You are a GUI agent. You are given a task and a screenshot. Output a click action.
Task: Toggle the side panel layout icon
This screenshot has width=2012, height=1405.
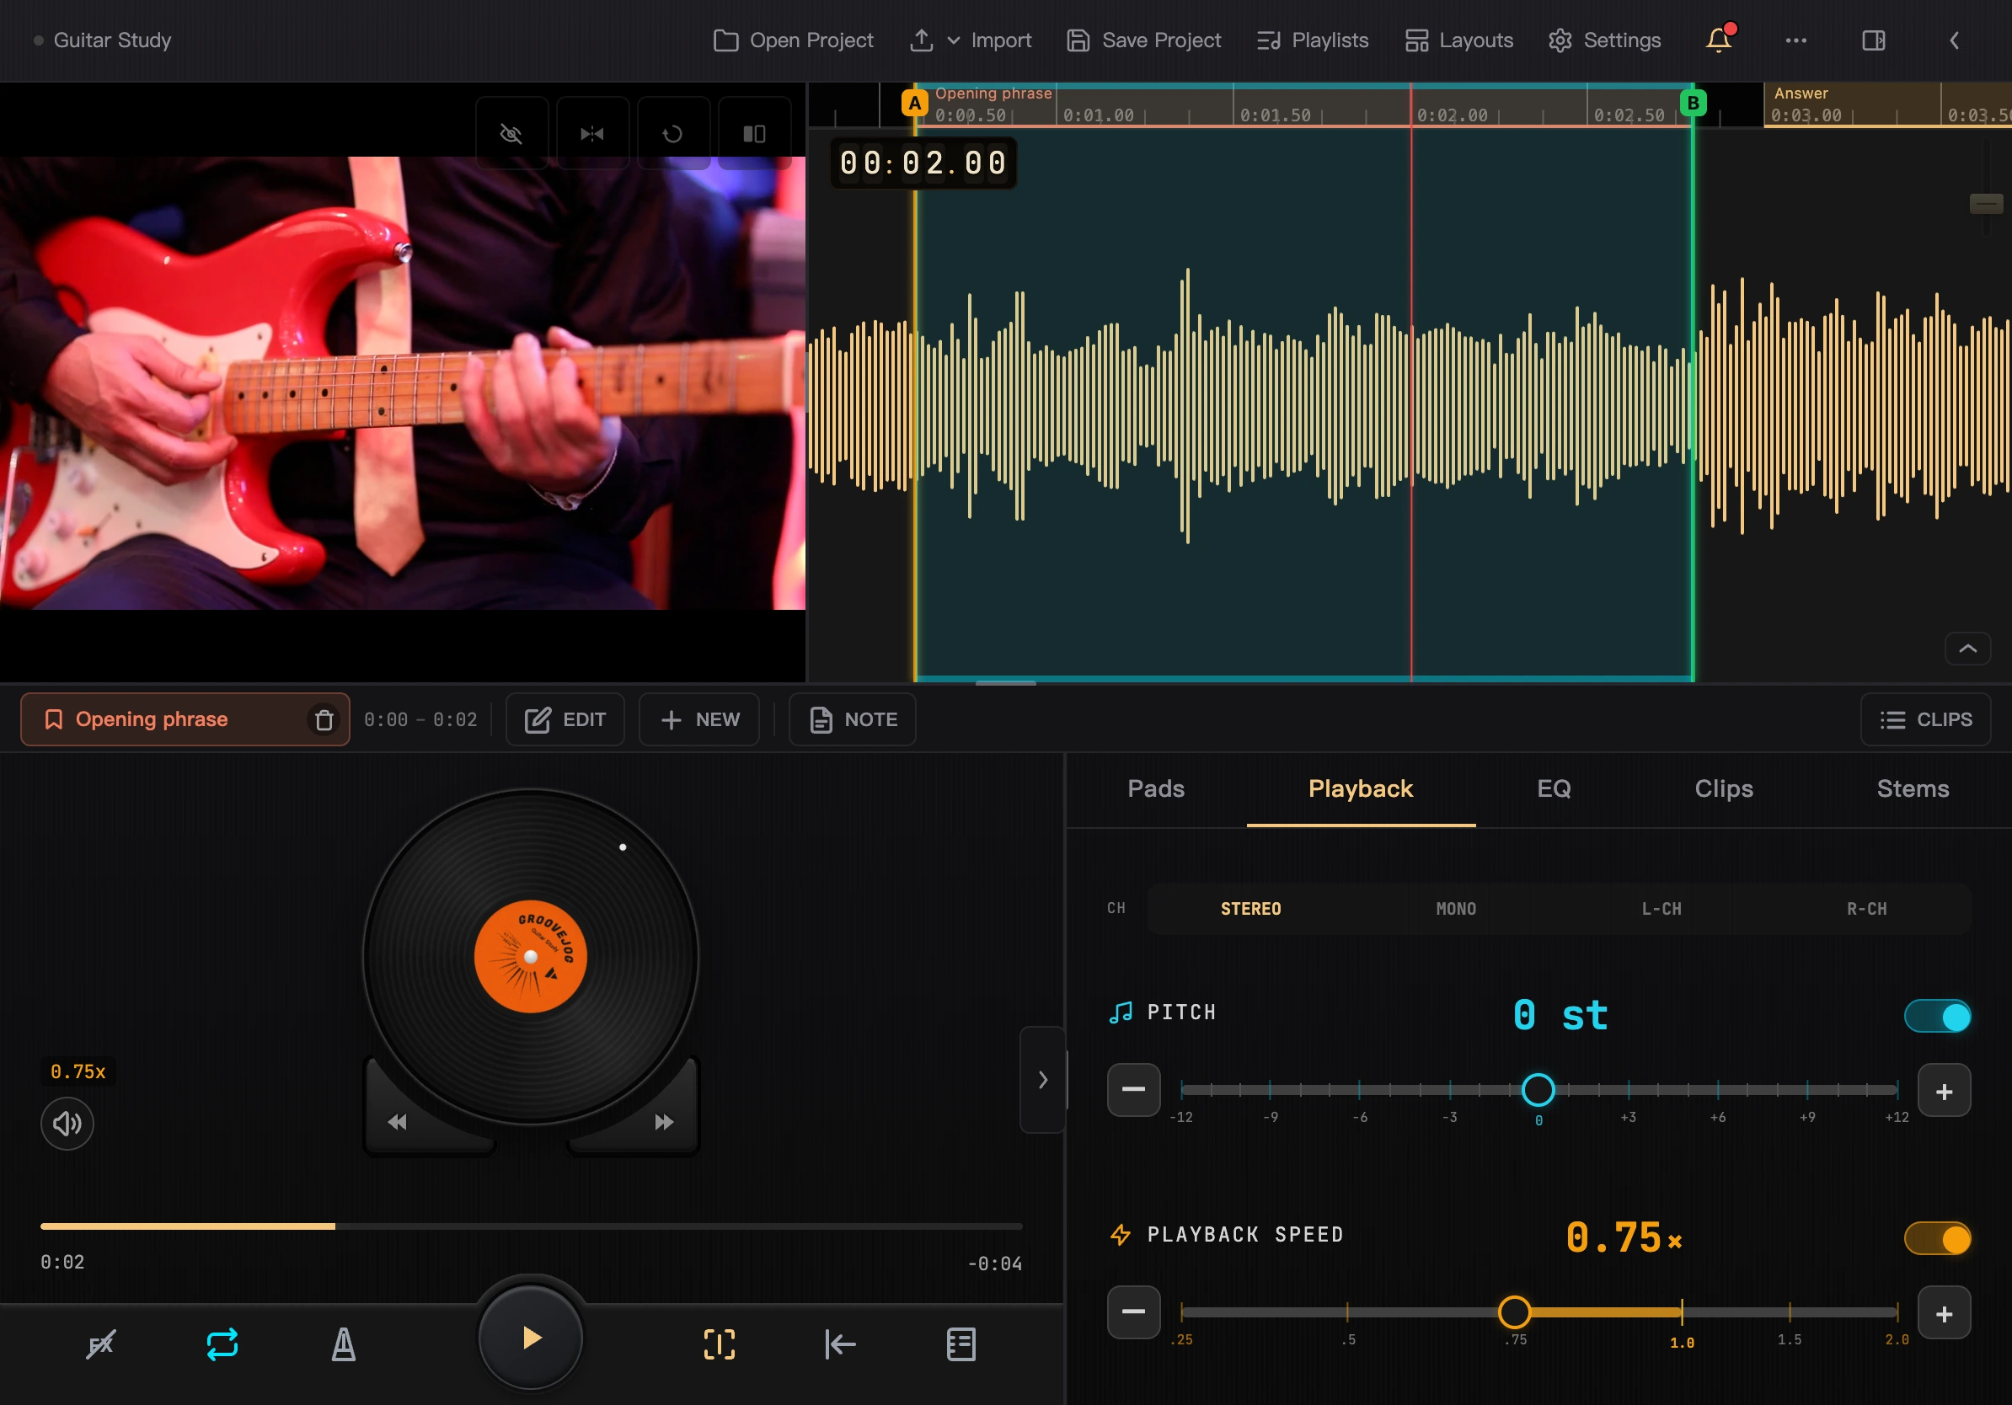coord(1874,40)
